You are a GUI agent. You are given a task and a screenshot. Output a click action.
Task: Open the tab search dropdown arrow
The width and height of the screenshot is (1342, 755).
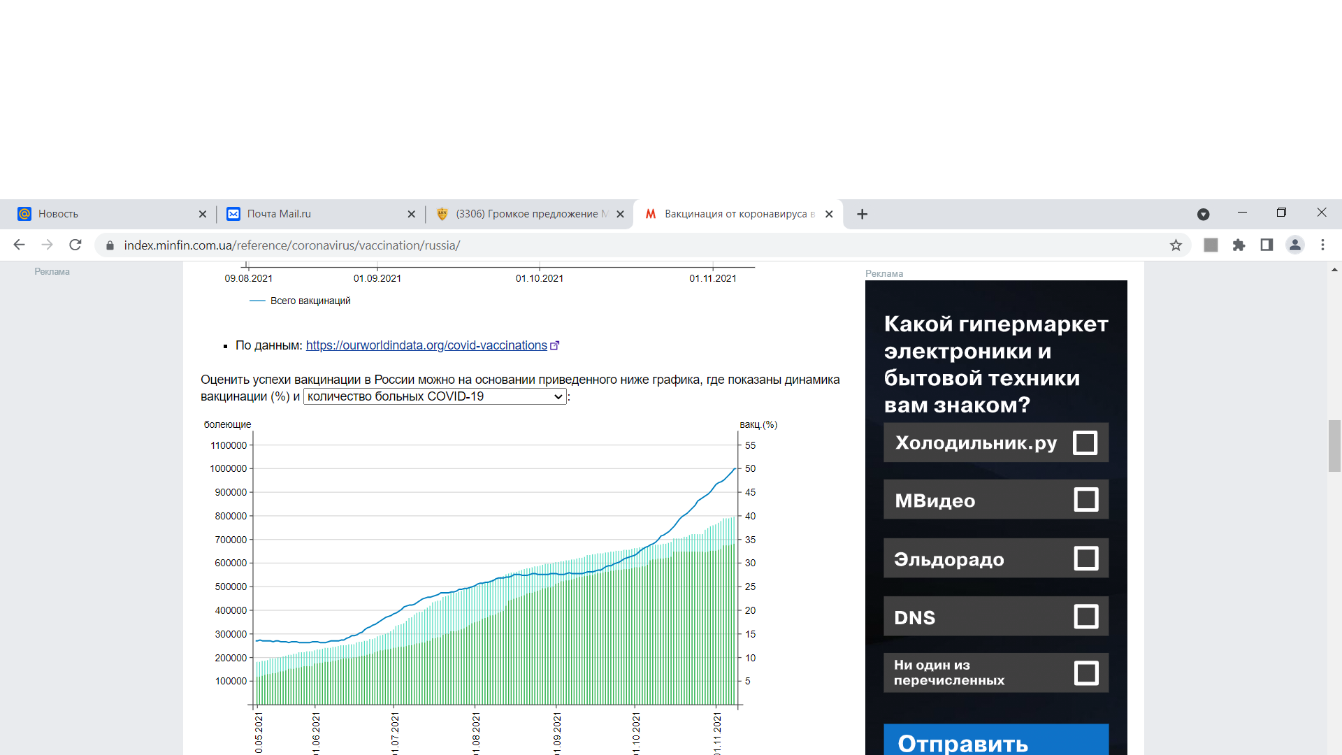1203,214
